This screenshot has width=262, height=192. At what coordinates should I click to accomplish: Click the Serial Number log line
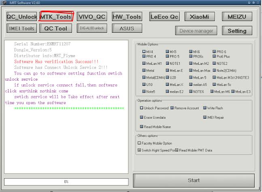42,44
